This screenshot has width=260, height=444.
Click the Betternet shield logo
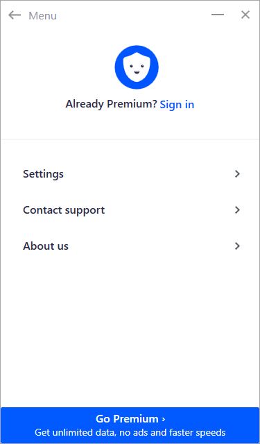[137, 67]
